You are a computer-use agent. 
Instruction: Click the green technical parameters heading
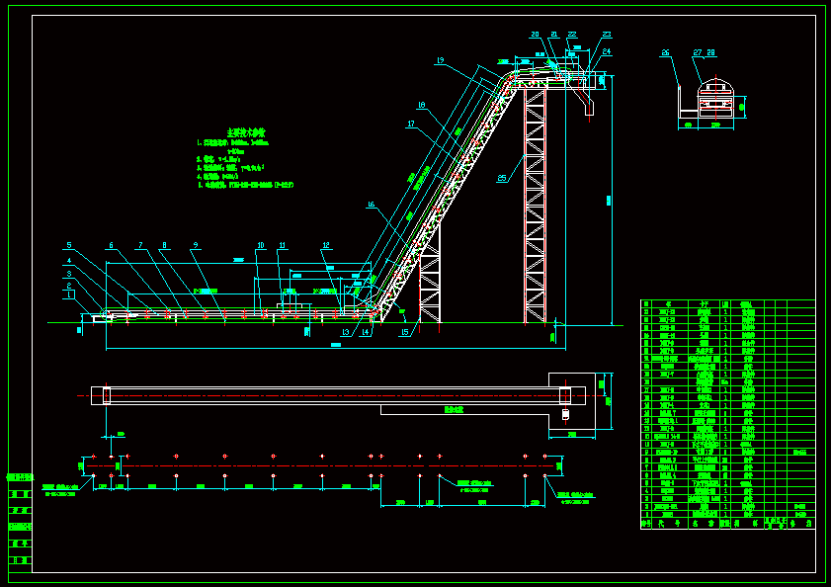pos(246,132)
